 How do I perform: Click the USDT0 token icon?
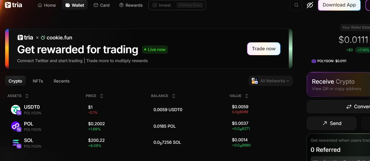tap(16, 109)
